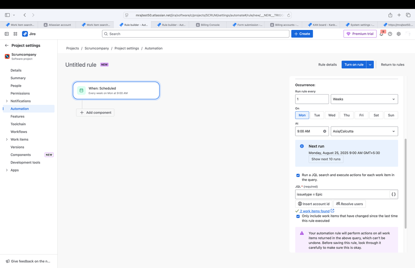Screen dimensions: 415x268
Task: Show tab overview icon in browser toolbar
Action: (408, 15)
